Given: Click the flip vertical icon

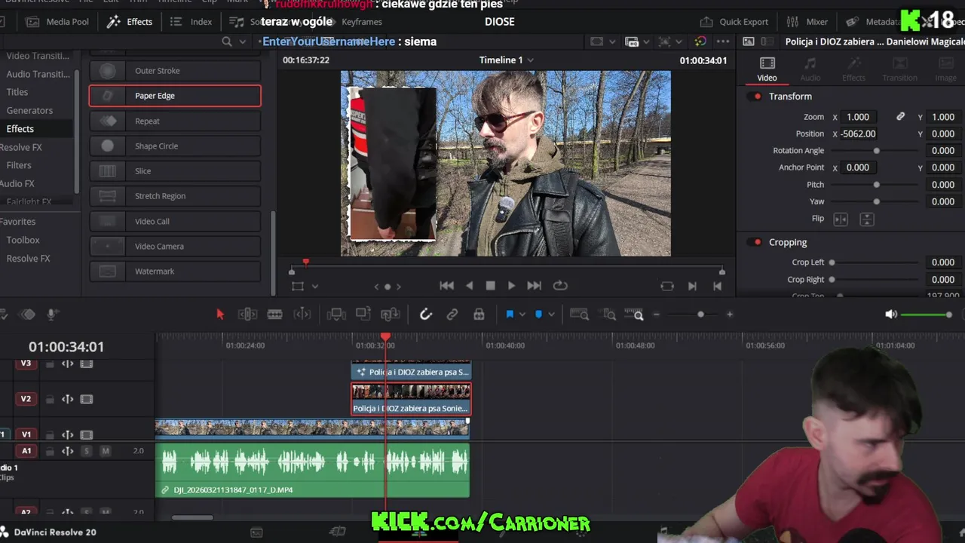Looking at the screenshot, I should click(867, 219).
